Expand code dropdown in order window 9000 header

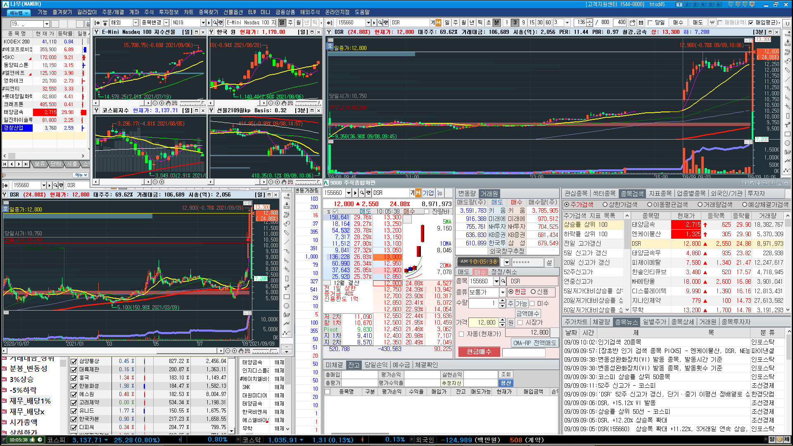tap(349, 193)
